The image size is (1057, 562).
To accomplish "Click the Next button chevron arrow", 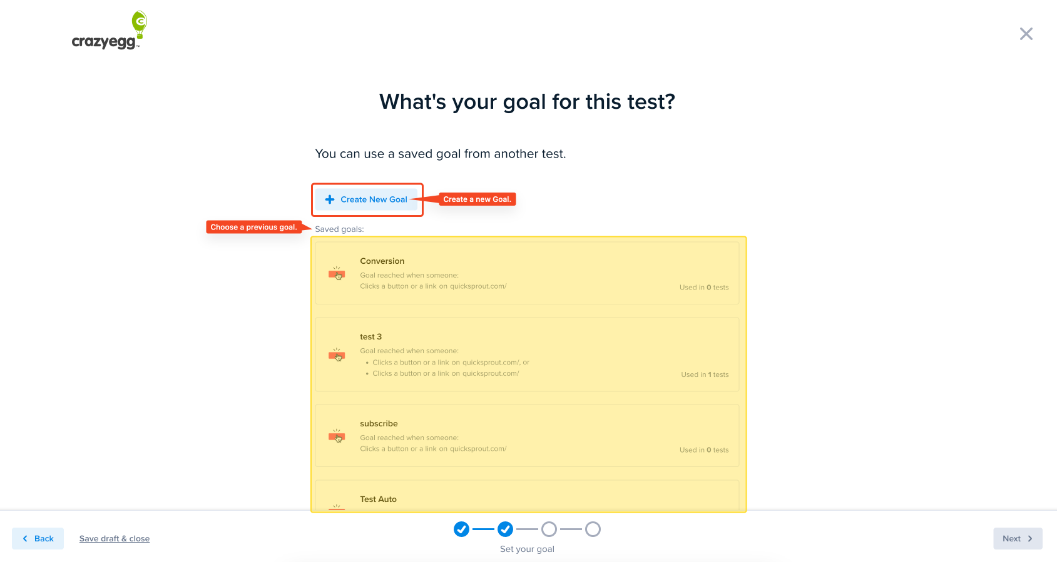I will click(x=1030, y=538).
